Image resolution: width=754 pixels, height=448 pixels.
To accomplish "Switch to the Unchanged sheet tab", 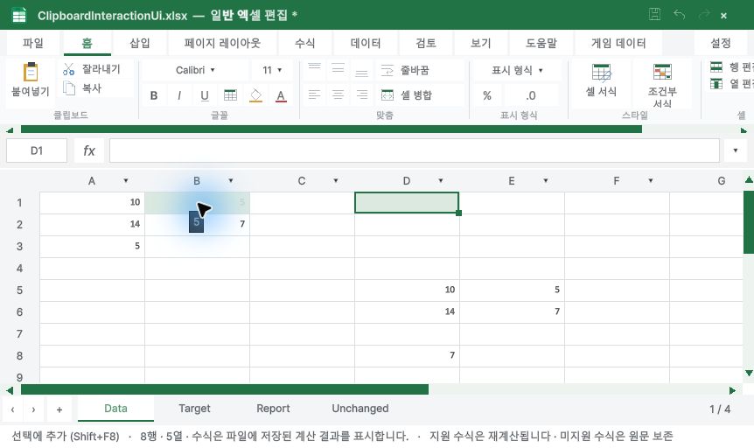I will (360, 409).
